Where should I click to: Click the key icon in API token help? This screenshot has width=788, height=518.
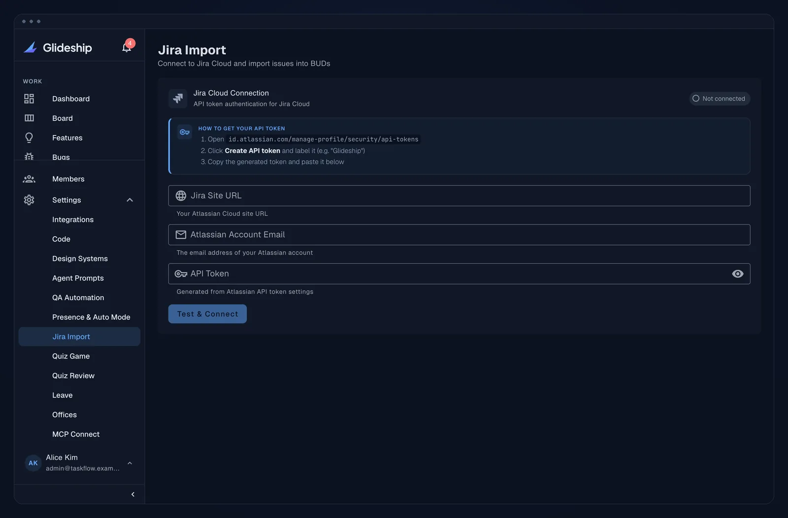(x=185, y=132)
